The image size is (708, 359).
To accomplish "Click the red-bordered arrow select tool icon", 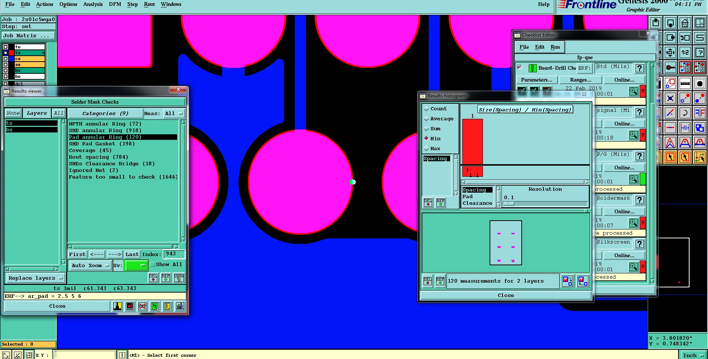I will tap(670, 157).
